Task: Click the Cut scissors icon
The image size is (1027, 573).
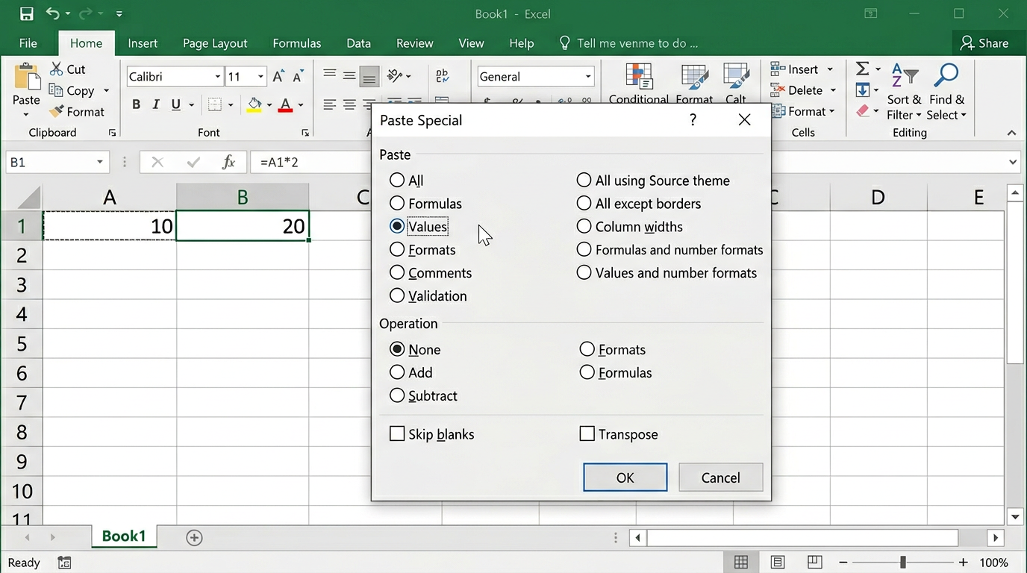Action: coord(57,69)
